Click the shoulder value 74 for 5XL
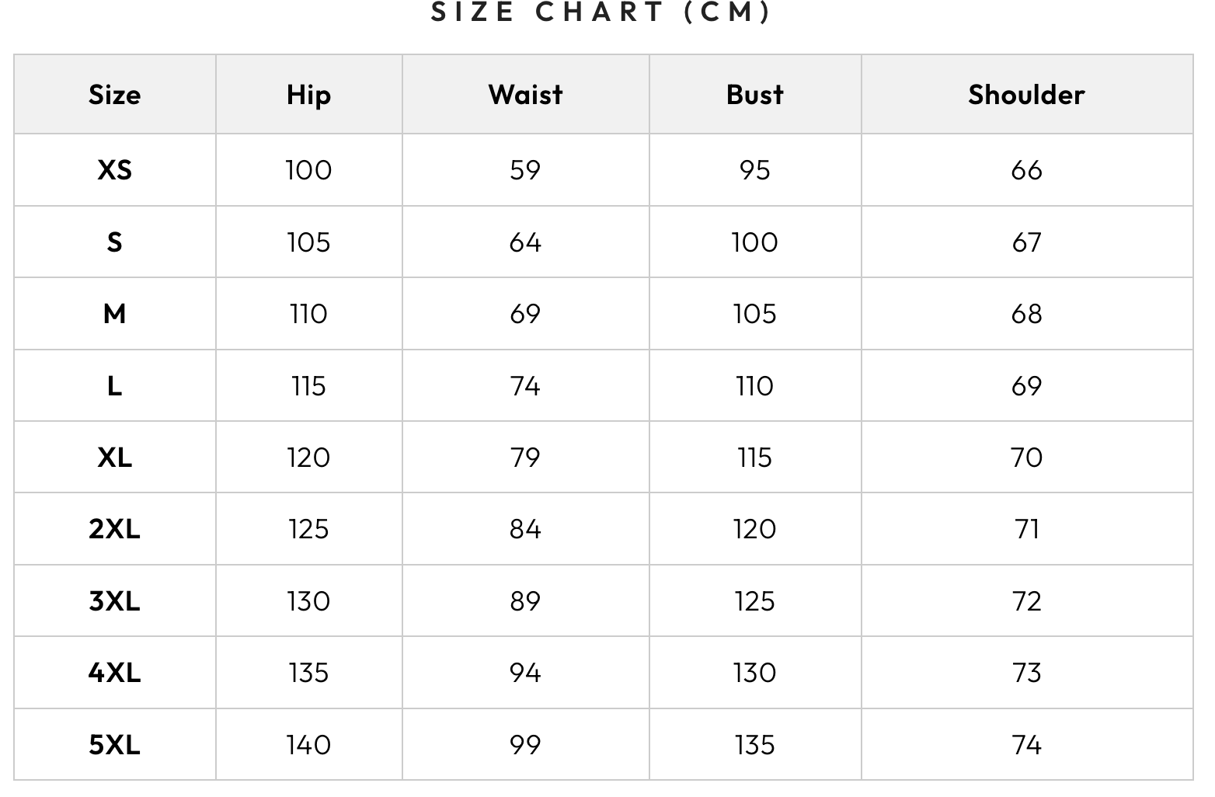1215x797 pixels. pyautogui.click(x=1026, y=745)
